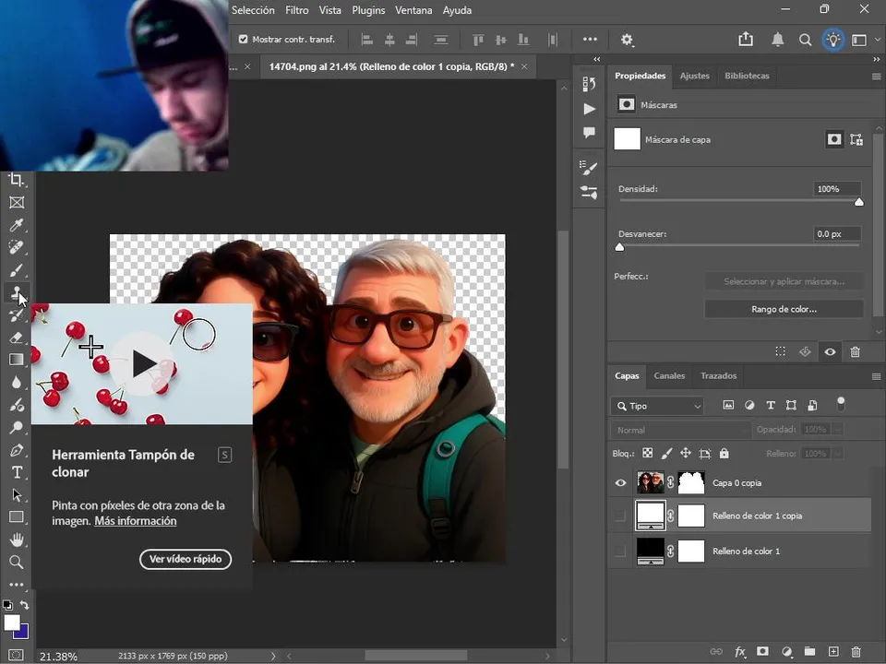
Task: Select the Eyedropper tool
Action: (x=17, y=225)
